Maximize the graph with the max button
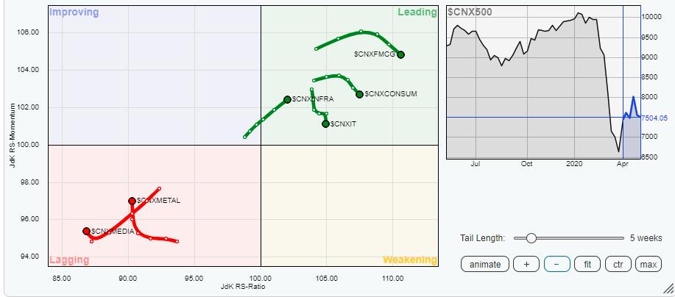Image resolution: width=675 pixels, height=297 pixels. [648, 265]
